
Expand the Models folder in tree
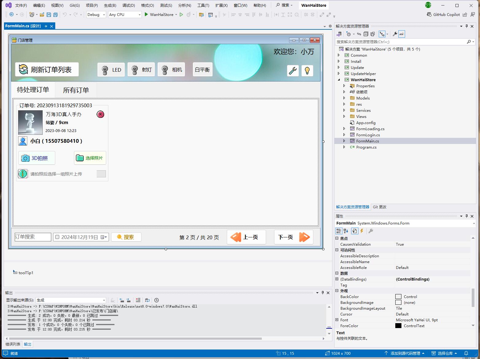click(x=344, y=98)
